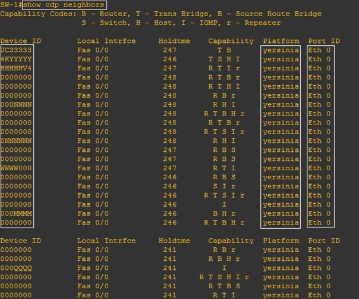This screenshot has height=299, width=359.
Task: Select capability 'T S H I' in 4KYYYYY row
Action: point(224,59)
